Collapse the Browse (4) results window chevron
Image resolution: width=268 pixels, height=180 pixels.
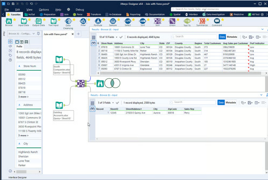pos(263,29)
